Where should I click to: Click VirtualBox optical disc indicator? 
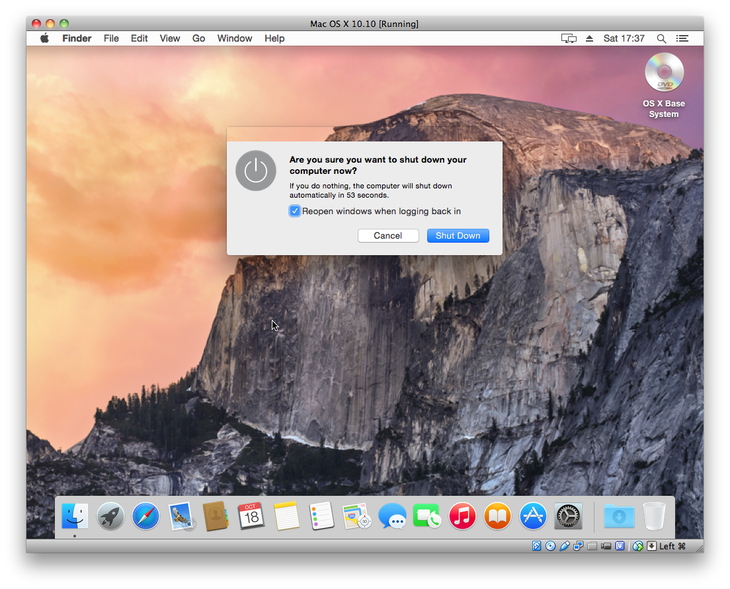click(550, 545)
